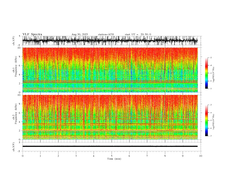Click time axis tick label "2"
Screen dimensions: 226x175
(x=58, y=156)
